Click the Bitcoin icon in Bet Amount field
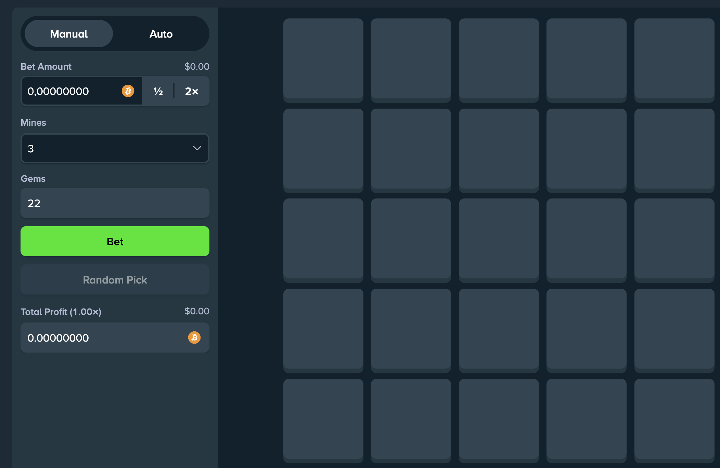Screen dimensions: 720x468 128,91
